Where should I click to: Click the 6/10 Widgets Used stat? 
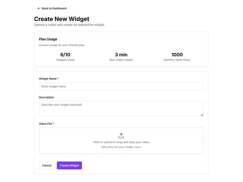pyautogui.click(x=65, y=57)
